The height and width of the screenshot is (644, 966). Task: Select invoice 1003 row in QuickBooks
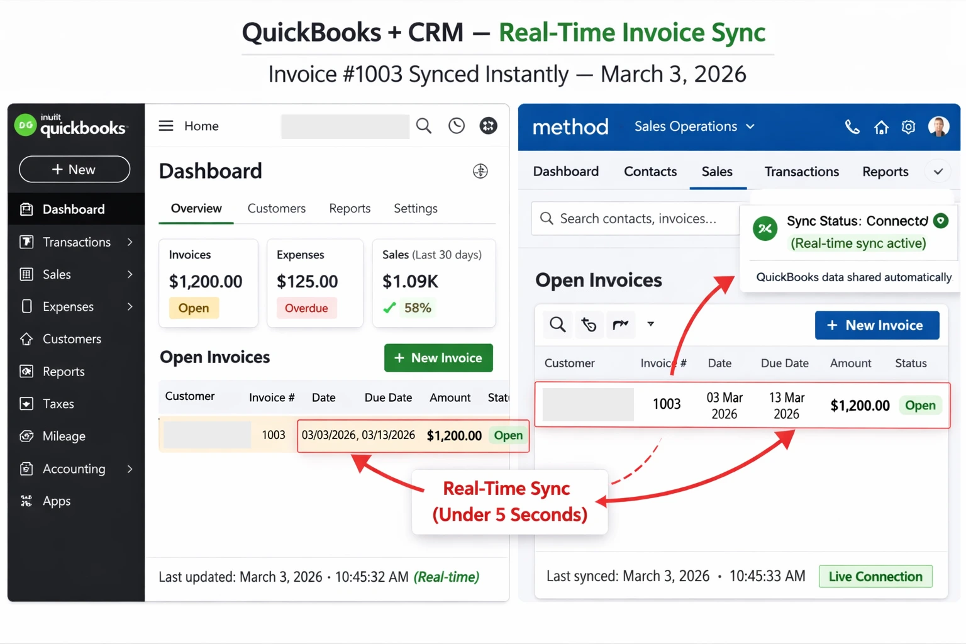tap(343, 435)
